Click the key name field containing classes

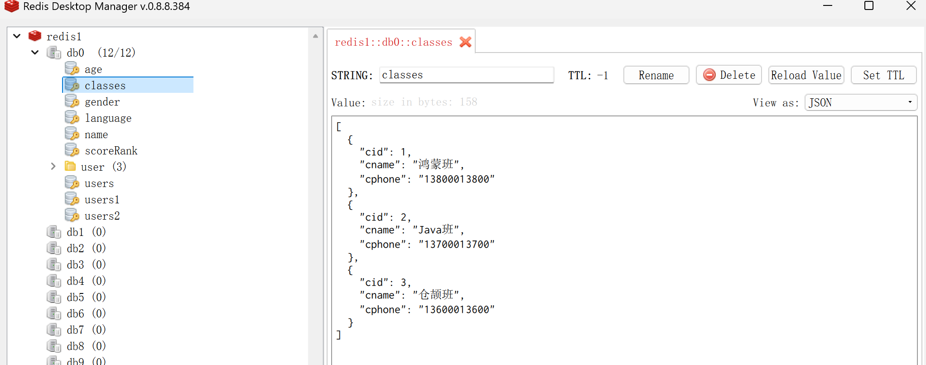467,75
